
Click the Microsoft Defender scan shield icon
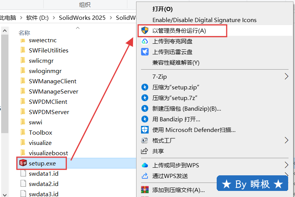pos(144,130)
